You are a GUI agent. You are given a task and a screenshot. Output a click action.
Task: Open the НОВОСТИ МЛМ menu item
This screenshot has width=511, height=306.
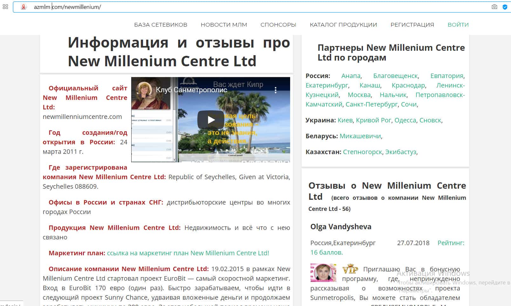(x=224, y=25)
